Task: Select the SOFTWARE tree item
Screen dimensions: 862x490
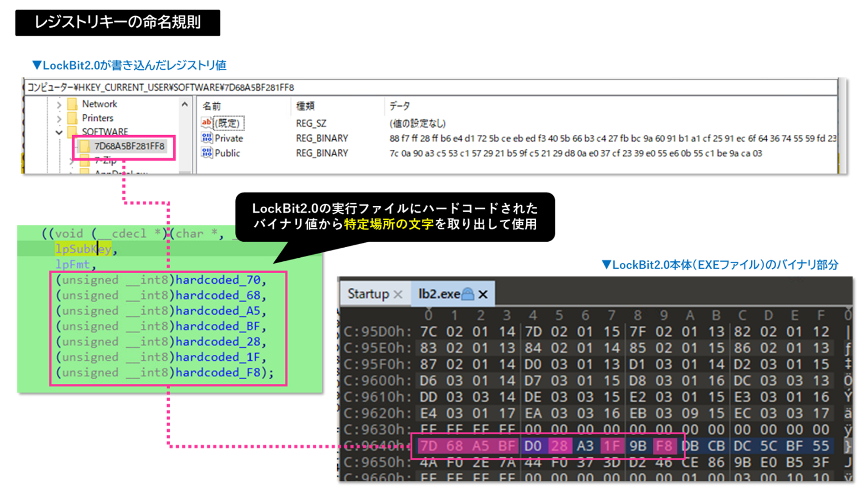Action: pyautogui.click(x=105, y=132)
